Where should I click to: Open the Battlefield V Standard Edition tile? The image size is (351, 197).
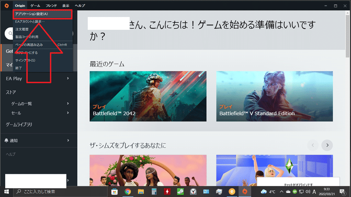[x=275, y=96]
